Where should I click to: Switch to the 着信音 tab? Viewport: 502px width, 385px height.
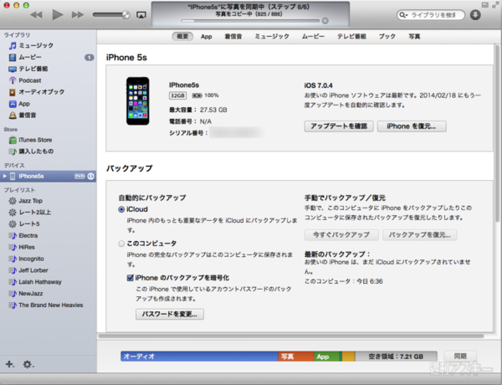[233, 37]
